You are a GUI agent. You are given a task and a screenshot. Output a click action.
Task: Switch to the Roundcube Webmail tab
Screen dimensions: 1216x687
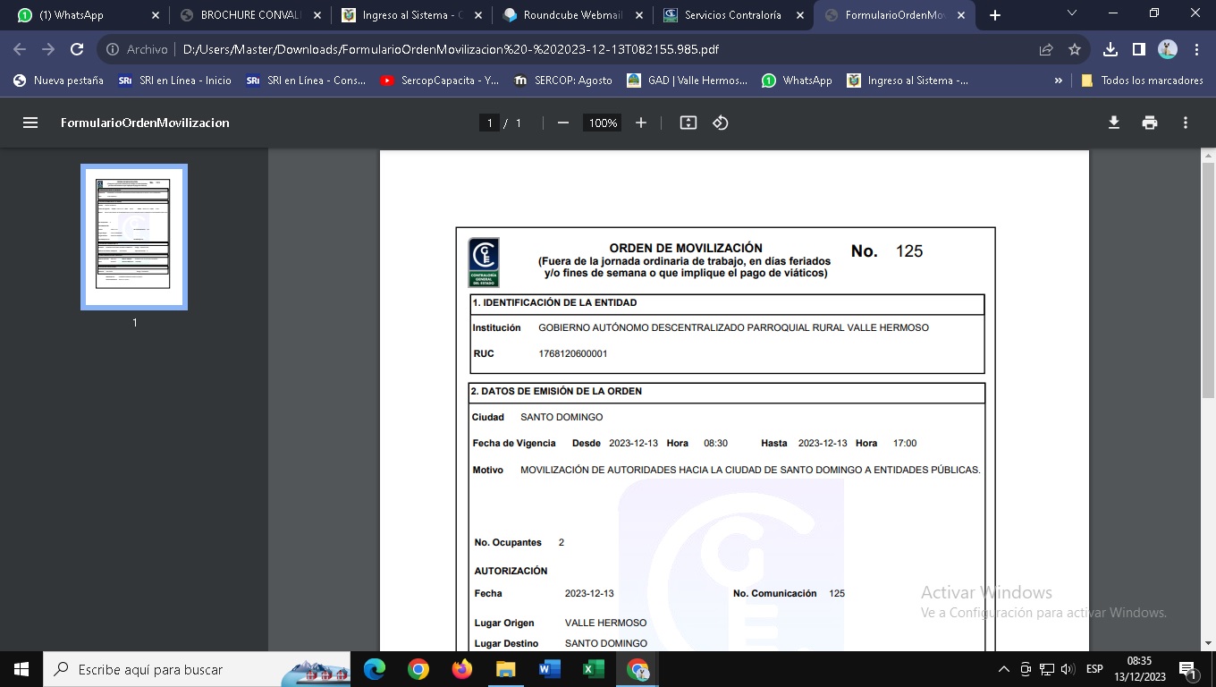coord(572,15)
